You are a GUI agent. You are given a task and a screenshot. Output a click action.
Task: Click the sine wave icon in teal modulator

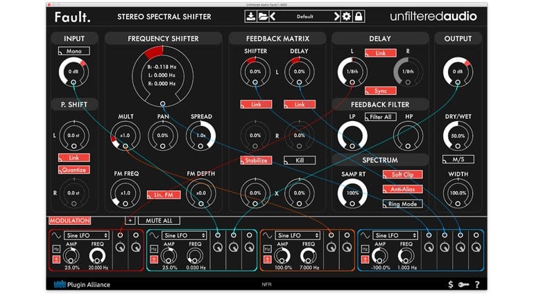coord(154,235)
